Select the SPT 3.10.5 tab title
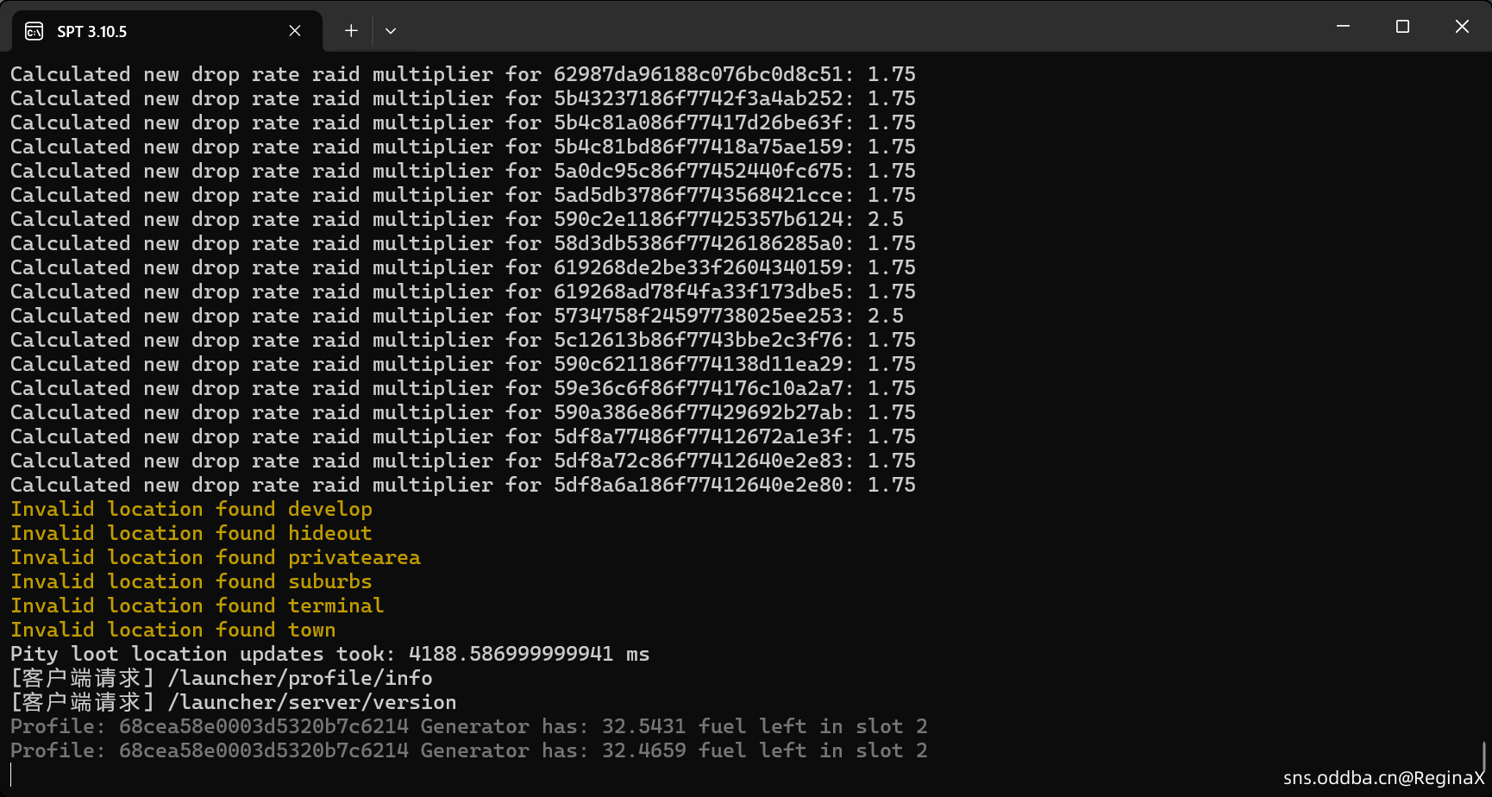The width and height of the screenshot is (1492, 797). click(92, 32)
